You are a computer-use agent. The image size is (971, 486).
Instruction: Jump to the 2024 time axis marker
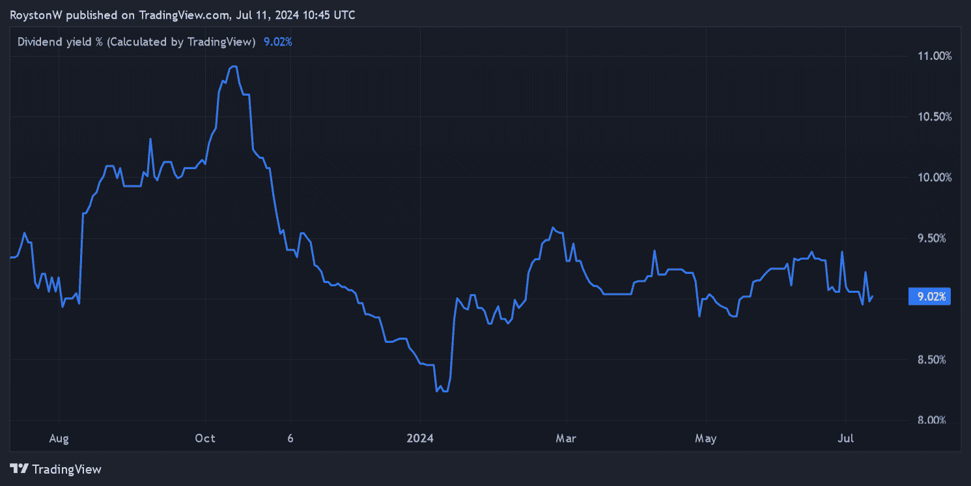coord(420,439)
